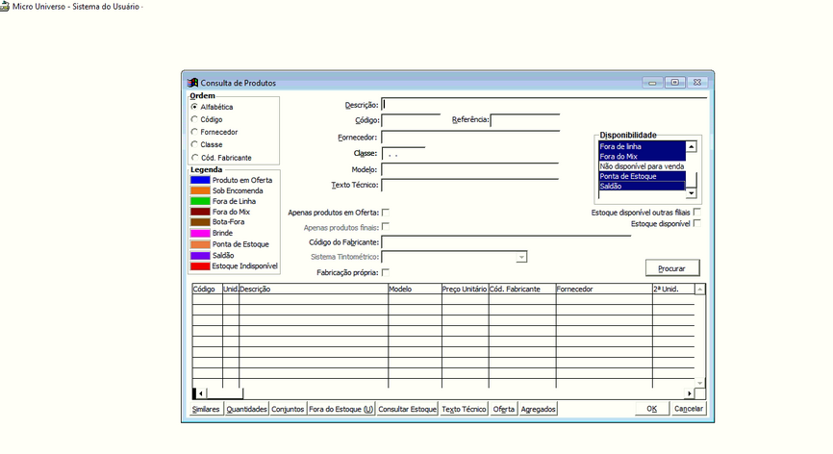The width and height of the screenshot is (833, 454).
Task: Open Agregados button
Action: [538, 409]
